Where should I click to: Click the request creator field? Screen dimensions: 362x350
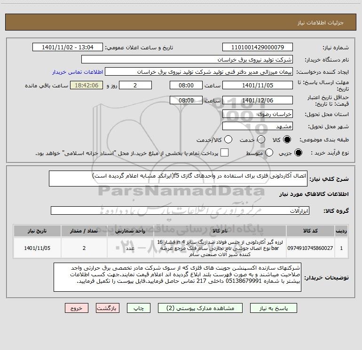click(199, 71)
